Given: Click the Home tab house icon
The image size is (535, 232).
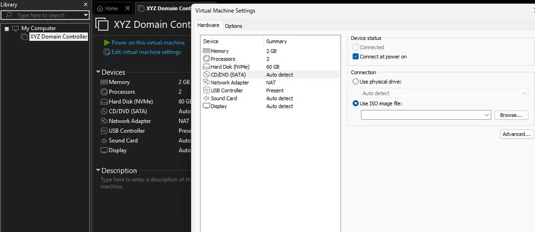Looking at the screenshot, I should point(100,8).
